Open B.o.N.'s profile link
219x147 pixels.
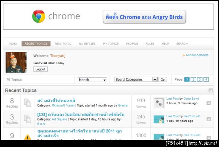coord(41,124)
